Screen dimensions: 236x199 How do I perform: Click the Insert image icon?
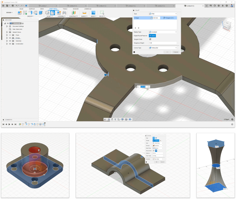click(93, 13)
